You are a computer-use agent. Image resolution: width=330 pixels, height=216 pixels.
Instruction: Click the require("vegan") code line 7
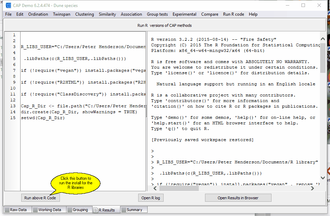point(83,70)
